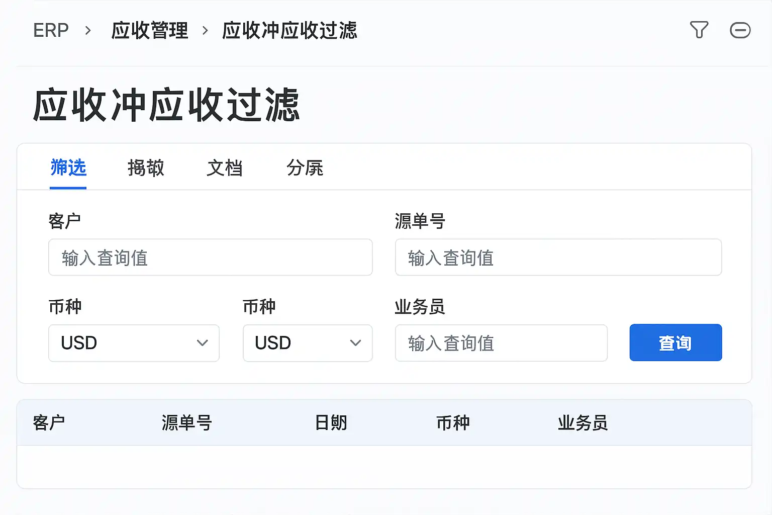Sort by 客户 table column header

[49, 423]
